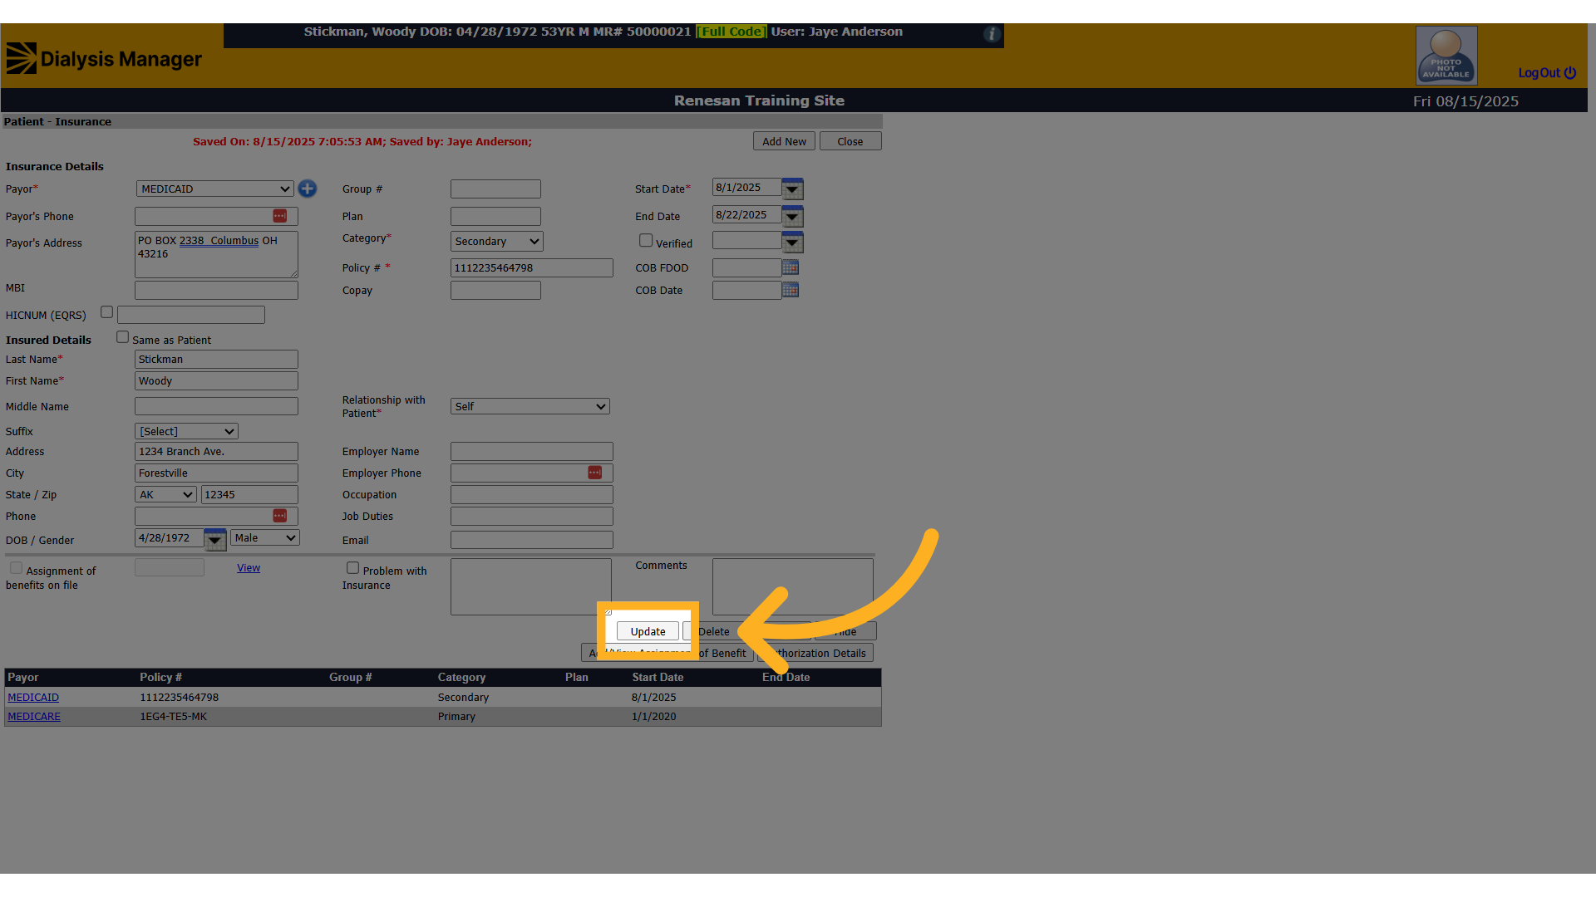1596x897 pixels.
Task: Open the Category dropdown showing Secondary
Action: click(497, 241)
